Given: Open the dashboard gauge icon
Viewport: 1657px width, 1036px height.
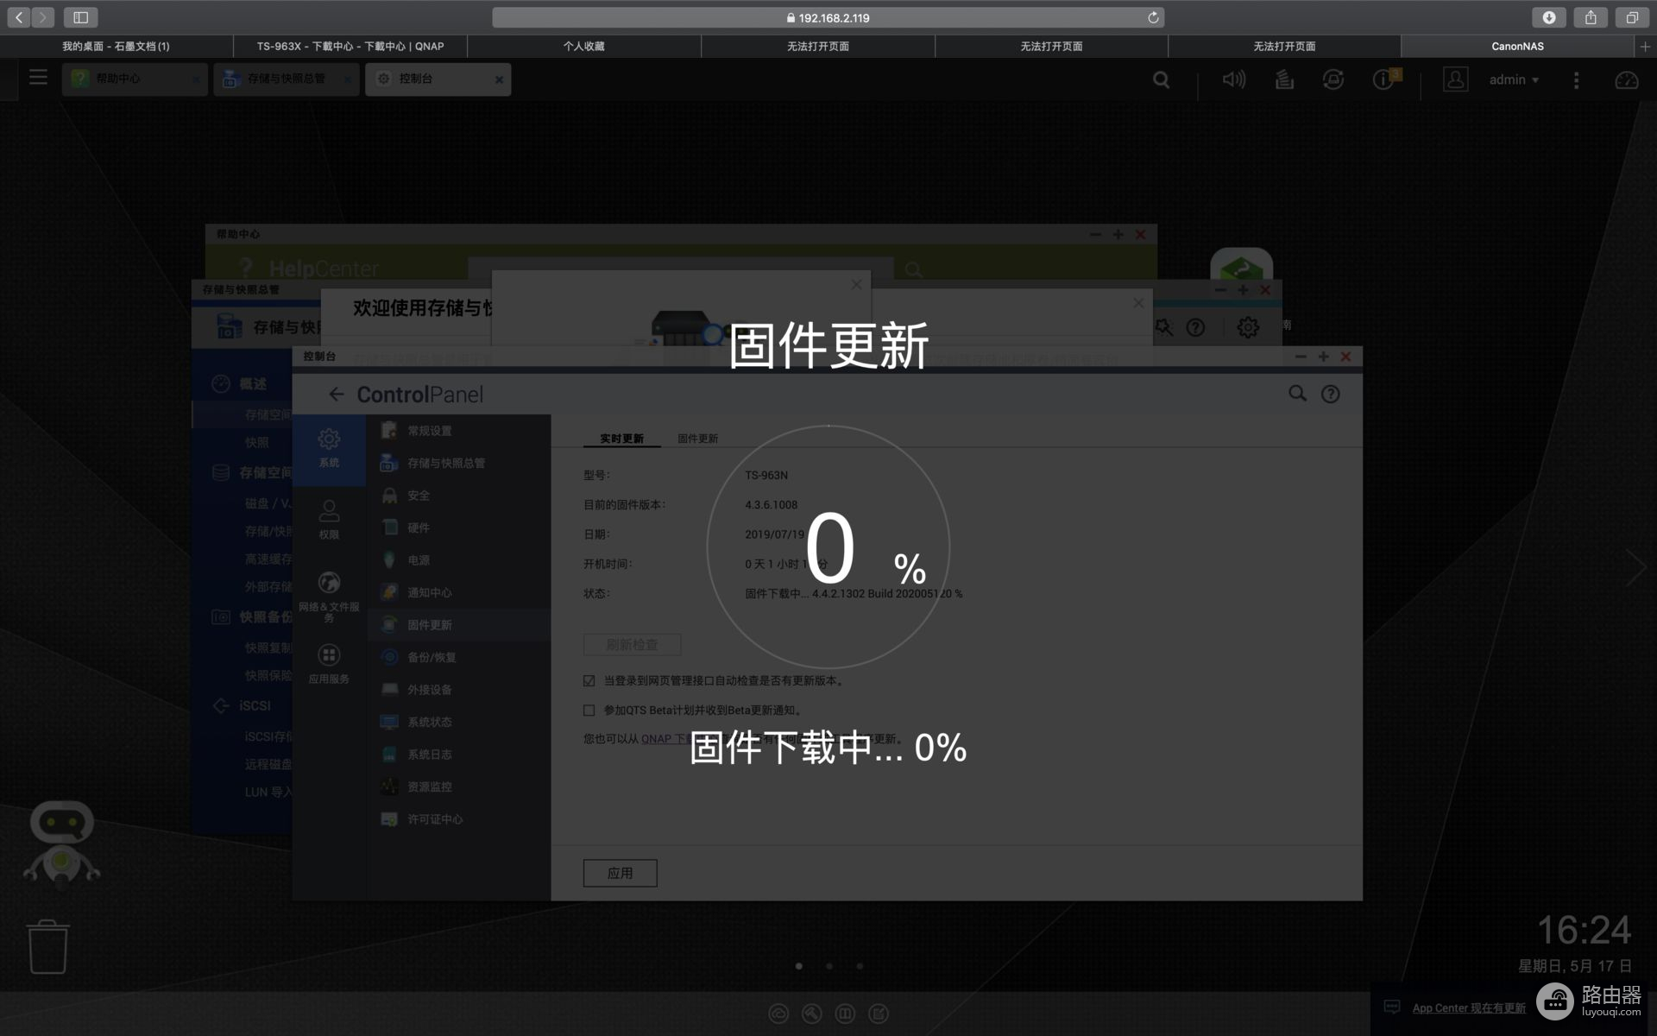Looking at the screenshot, I should (1627, 79).
